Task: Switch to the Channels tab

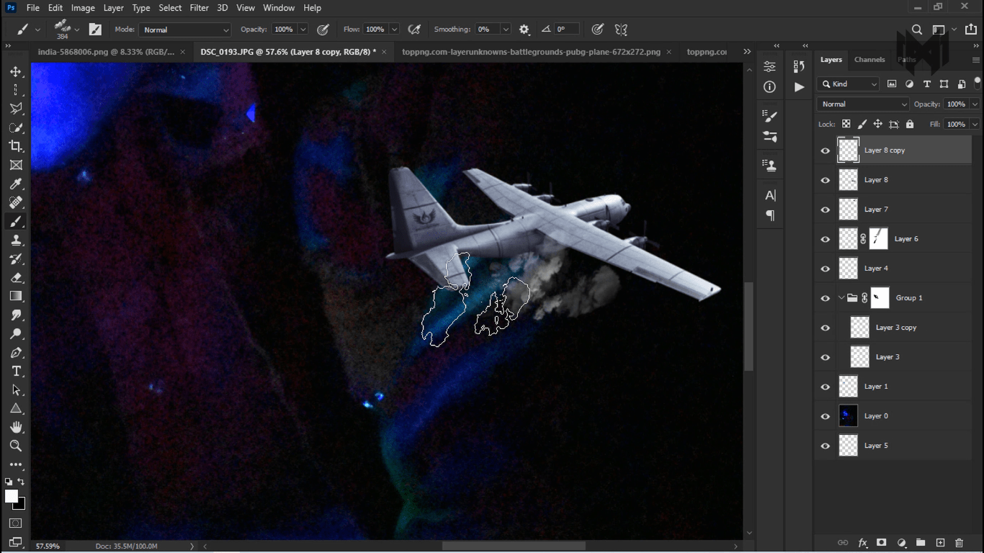Action: pos(869,60)
